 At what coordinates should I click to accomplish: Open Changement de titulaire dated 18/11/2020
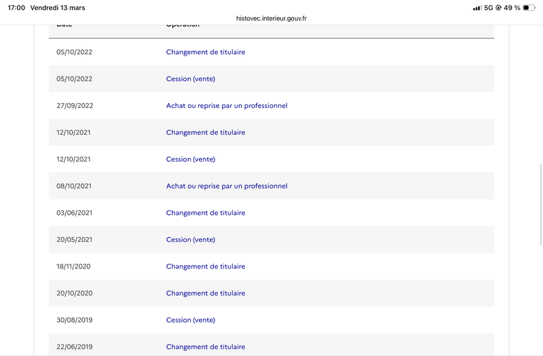click(206, 266)
